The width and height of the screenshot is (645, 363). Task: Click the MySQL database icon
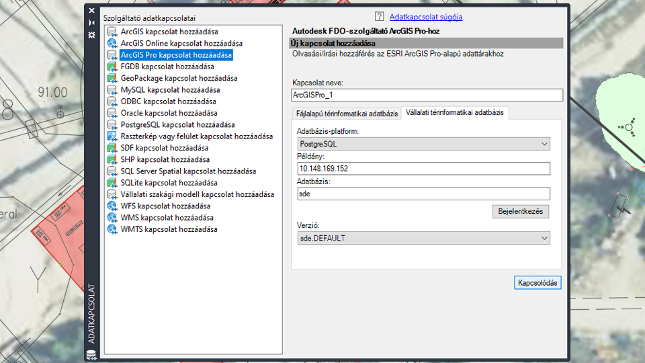coord(112,89)
